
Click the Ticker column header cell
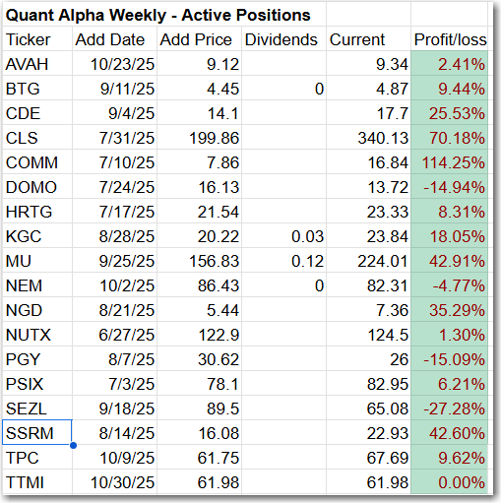pos(37,39)
